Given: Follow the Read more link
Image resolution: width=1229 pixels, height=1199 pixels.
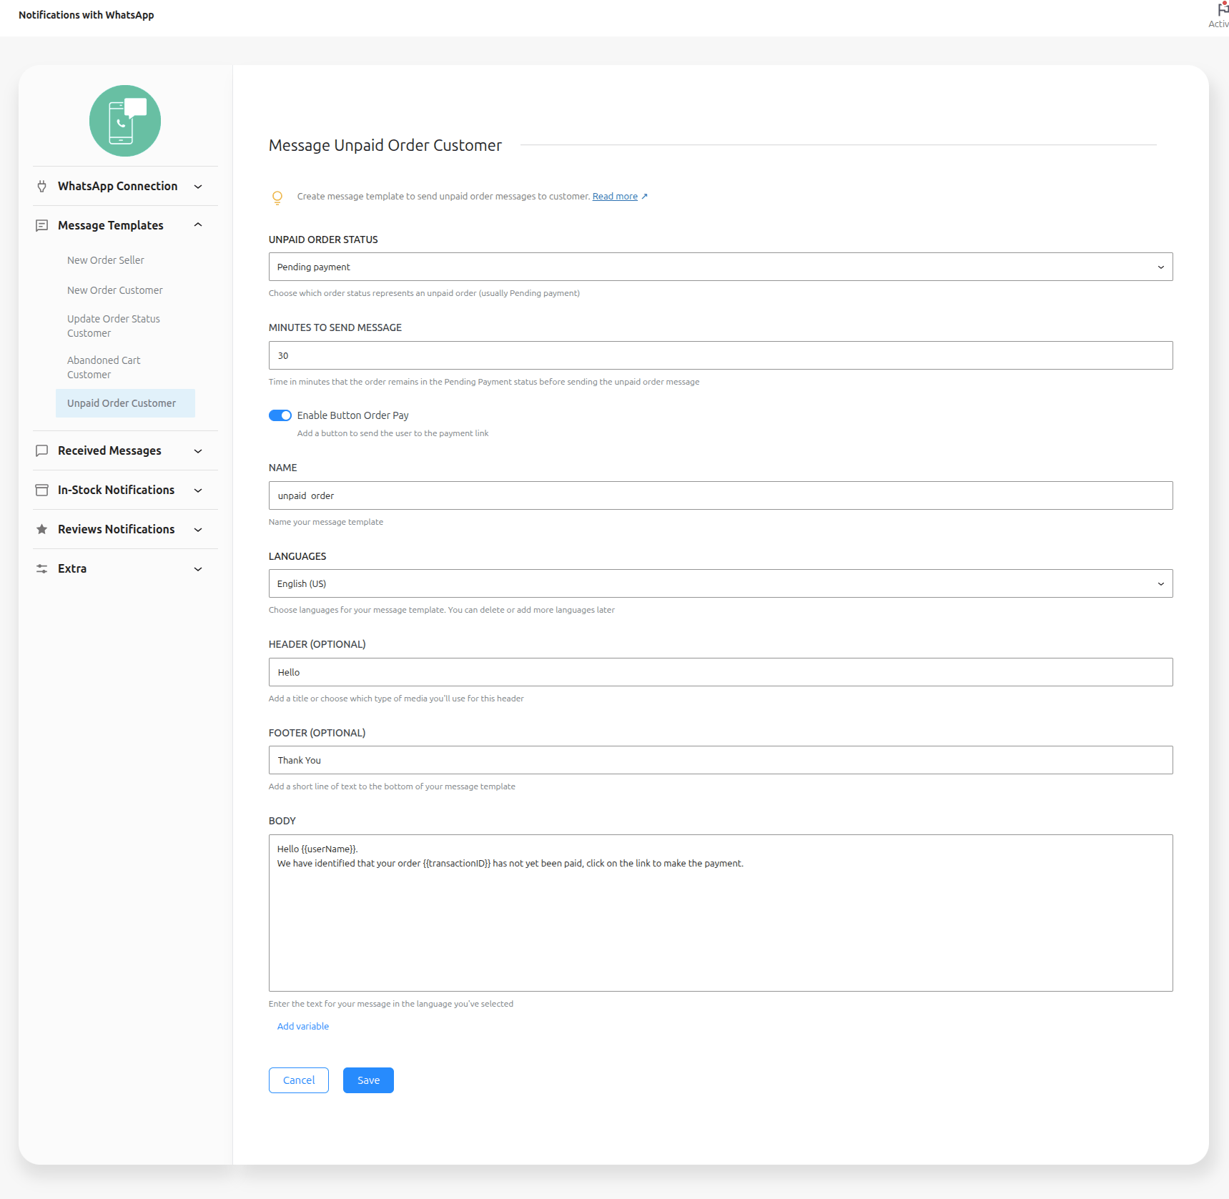Looking at the screenshot, I should click(615, 197).
